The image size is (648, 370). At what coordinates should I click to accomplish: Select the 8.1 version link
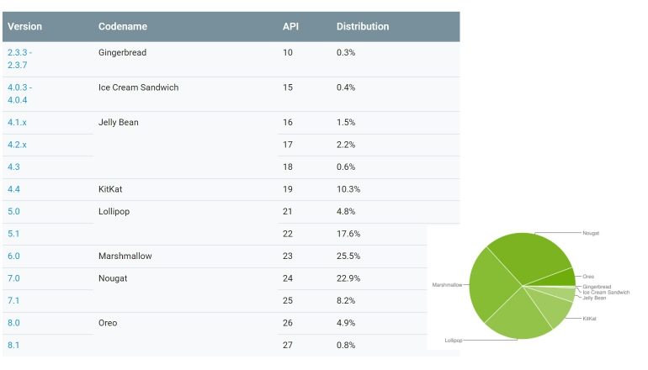13,345
